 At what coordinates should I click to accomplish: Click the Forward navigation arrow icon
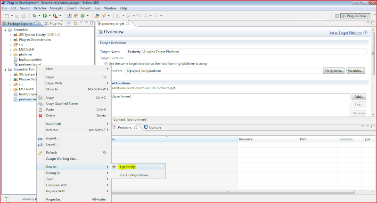point(156,16)
